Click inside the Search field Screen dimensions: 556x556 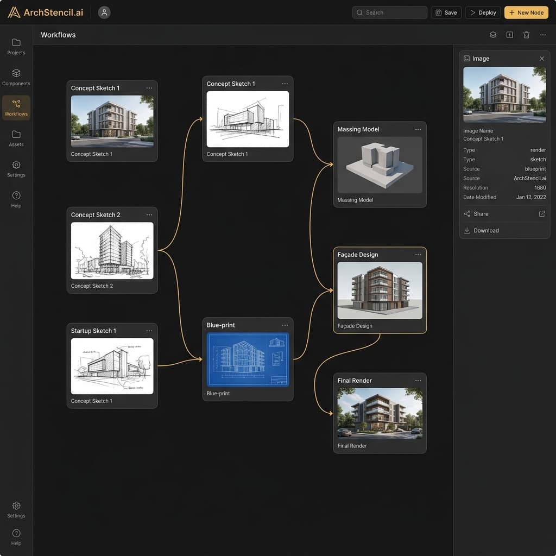point(389,12)
